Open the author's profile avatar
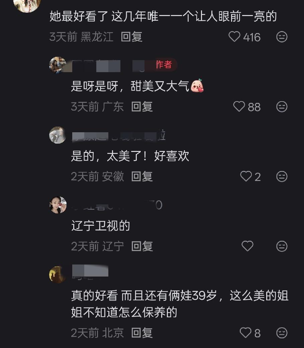Image resolution: width=304 pixels, height=348 pixels. pos(58,65)
